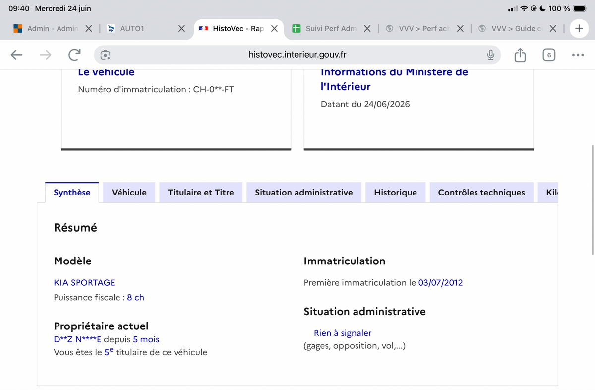
Task: Click the Immatriculation heading
Action: tap(345, 261)
